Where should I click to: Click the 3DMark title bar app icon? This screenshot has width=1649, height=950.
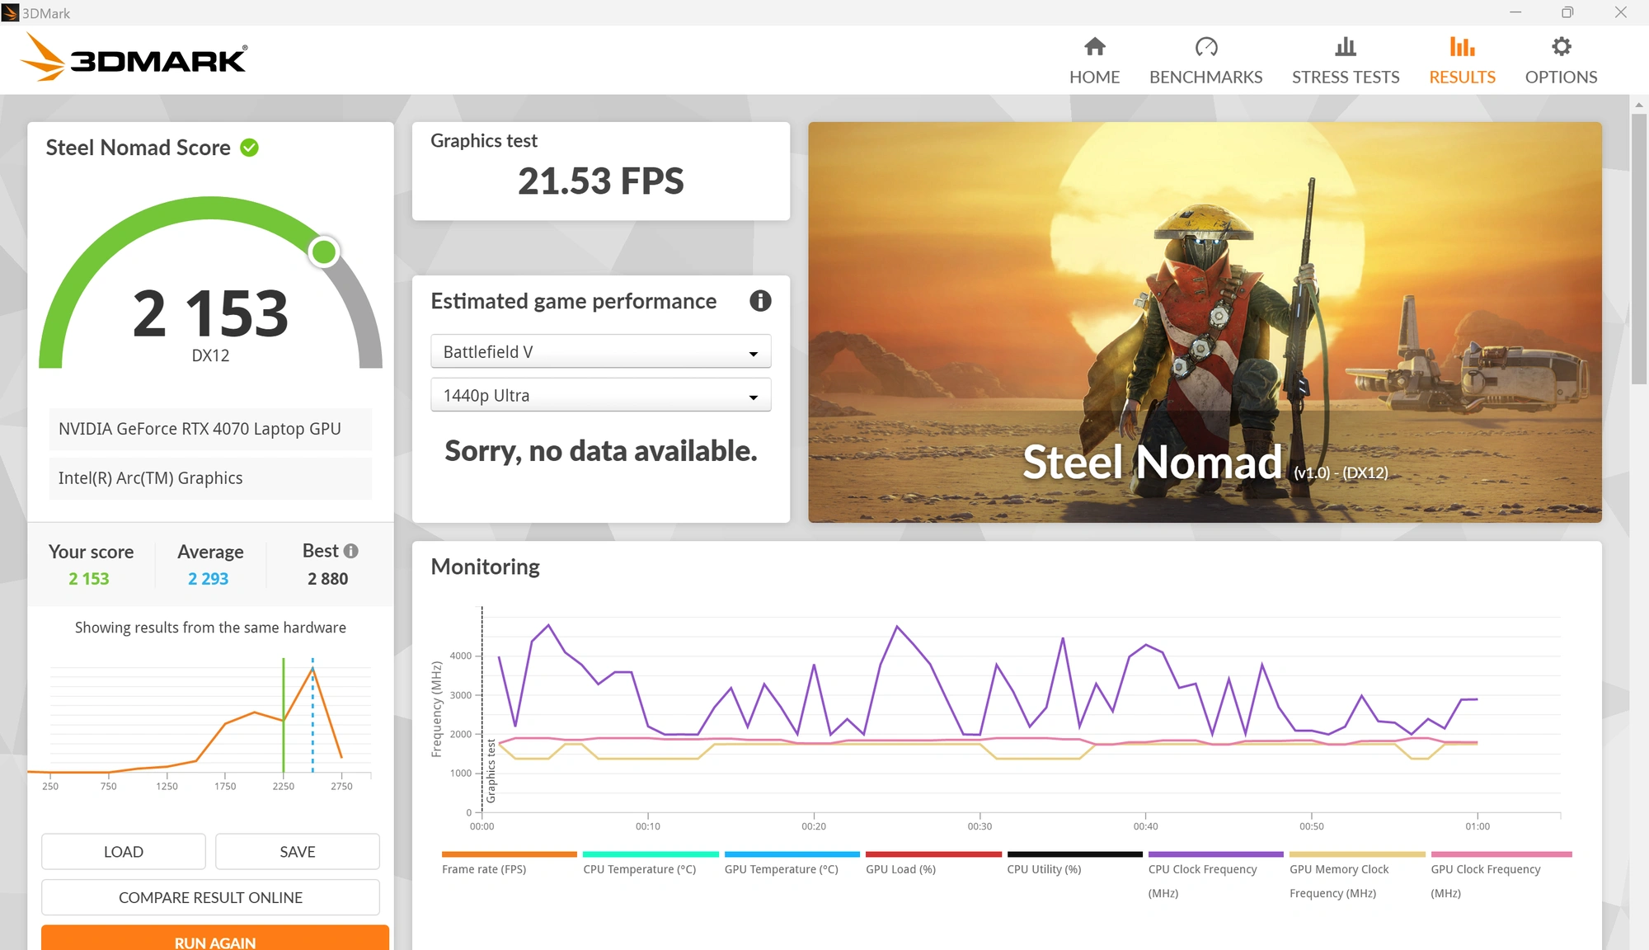coord(10,12)
